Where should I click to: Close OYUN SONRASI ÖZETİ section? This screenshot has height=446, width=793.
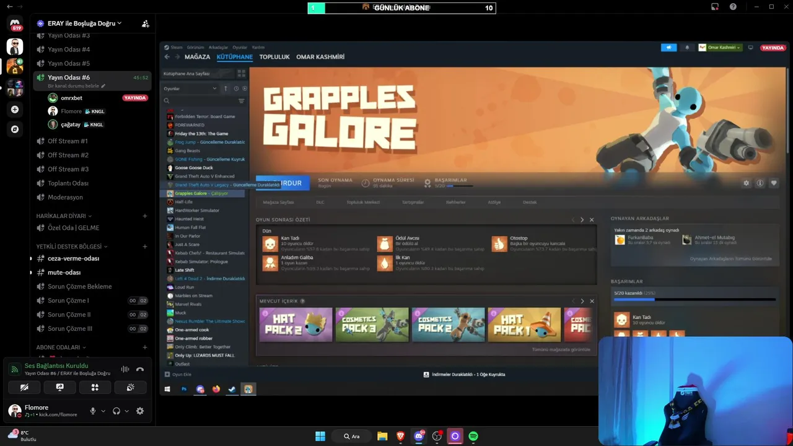[x=592, y=220]
